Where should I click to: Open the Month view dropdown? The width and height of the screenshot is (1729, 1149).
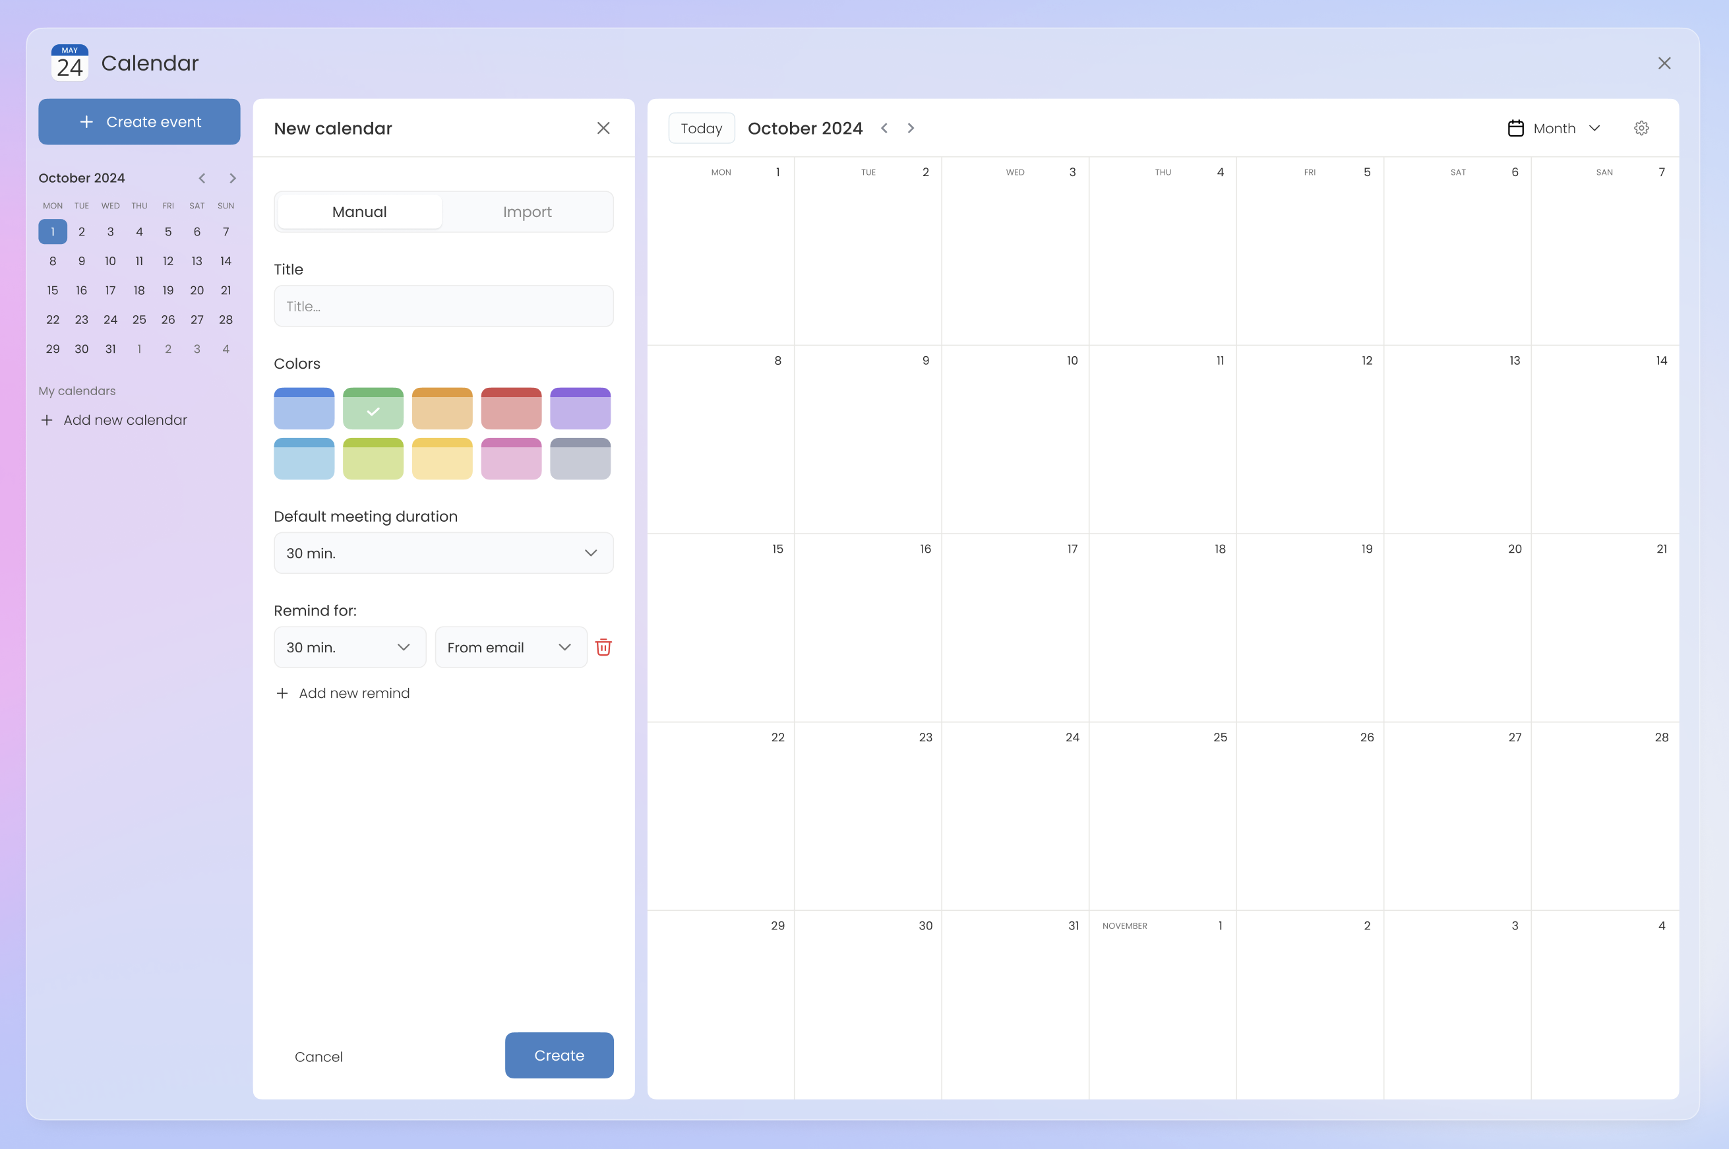tap(1554, 128)
